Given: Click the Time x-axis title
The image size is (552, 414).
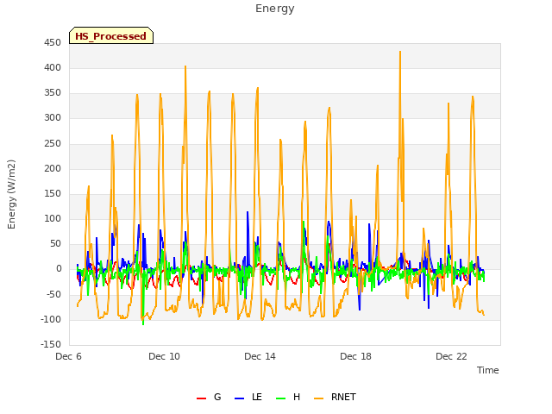Looking at the screenshot, I should tap(487, 370).
